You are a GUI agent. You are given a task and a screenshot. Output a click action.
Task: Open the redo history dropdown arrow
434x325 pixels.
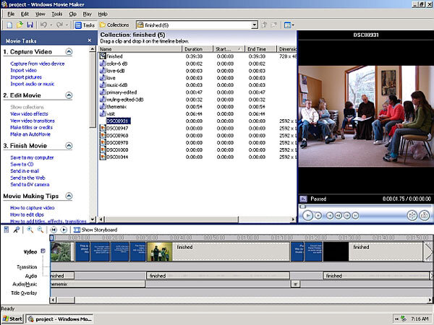pyautogui.click(x=67, y=25)
